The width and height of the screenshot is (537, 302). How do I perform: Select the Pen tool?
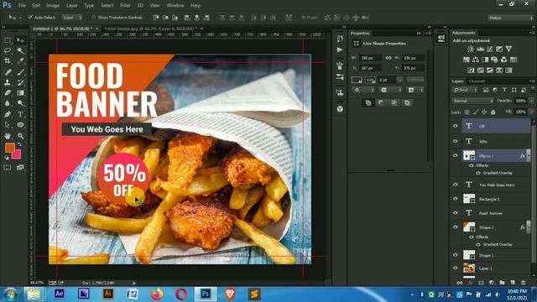[8, 114]
